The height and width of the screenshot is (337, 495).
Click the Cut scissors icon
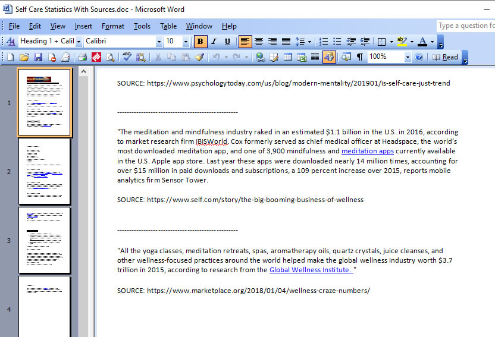pos(158,57)
